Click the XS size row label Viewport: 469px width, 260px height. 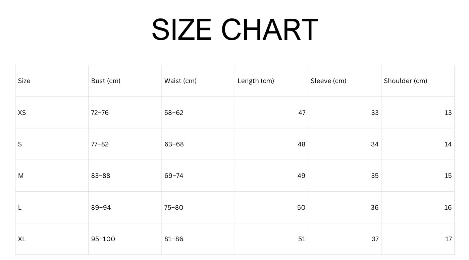coord(22,113)
